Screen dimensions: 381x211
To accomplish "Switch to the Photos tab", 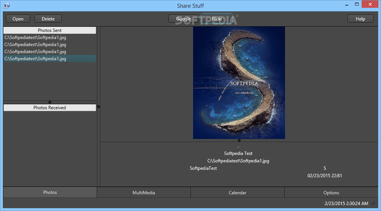I will pyautogui.click(x=50, y=192).
